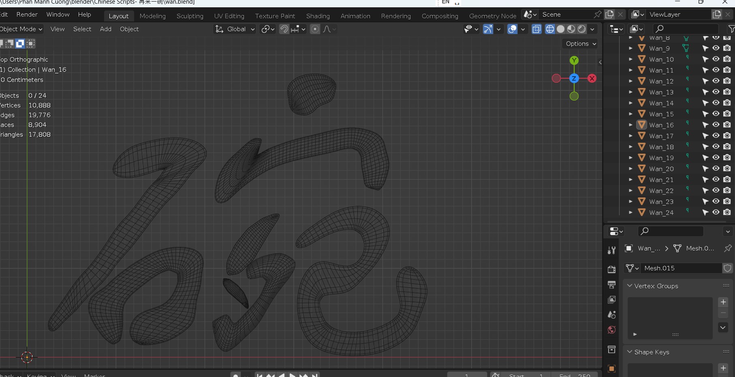Click the red X axis gizmo ball

click(592, 78)
